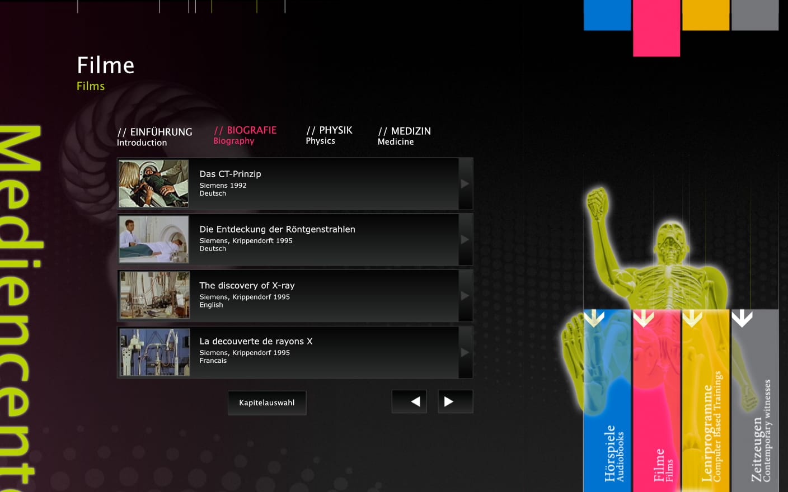Switch to Biografie / Biography tab
Viewport: 788px width, 492px height.
coord(245,135)
